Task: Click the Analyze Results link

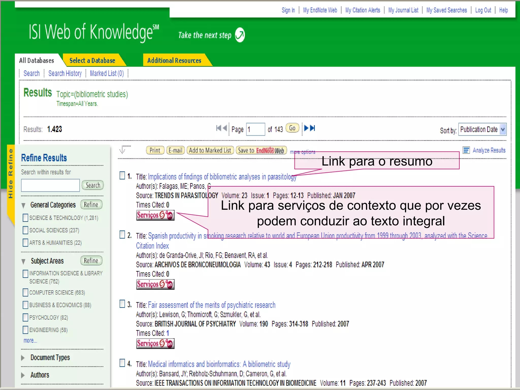Action: [489, 150]
